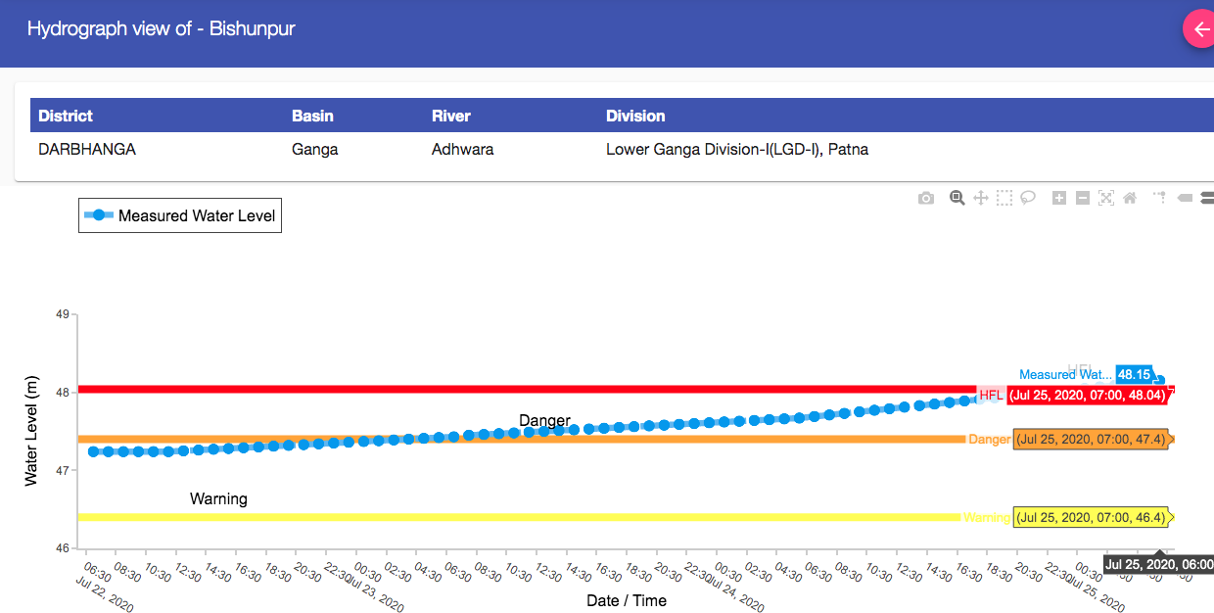Activate the Lasso Select tool
1214x613 pixels.
click(x=1028, y=199)
